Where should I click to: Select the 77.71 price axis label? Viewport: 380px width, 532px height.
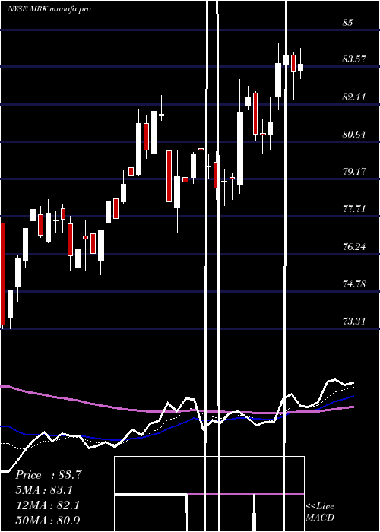(x=354, y=209)
